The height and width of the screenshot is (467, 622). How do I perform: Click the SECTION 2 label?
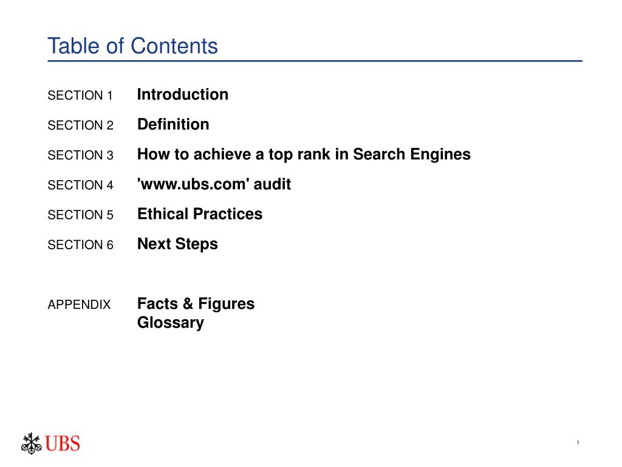click(81, 125)
